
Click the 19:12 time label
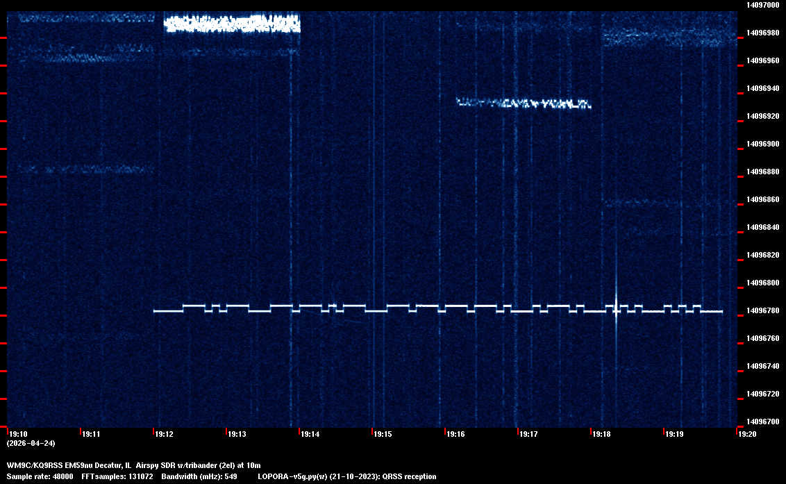click(x=164, y=434)
